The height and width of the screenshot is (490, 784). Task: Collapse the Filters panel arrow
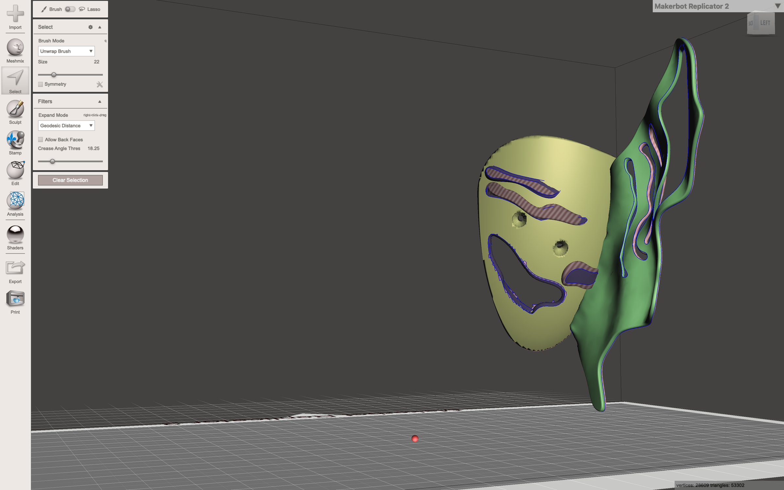(x=100, y=102)
